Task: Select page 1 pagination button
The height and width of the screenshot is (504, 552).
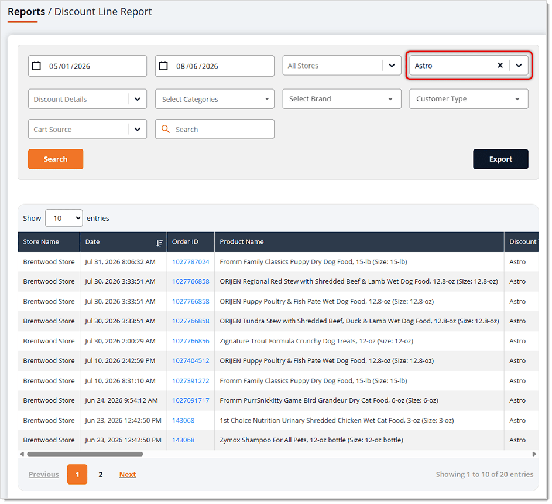Action: pyautogui.click(x=77, y=474)
